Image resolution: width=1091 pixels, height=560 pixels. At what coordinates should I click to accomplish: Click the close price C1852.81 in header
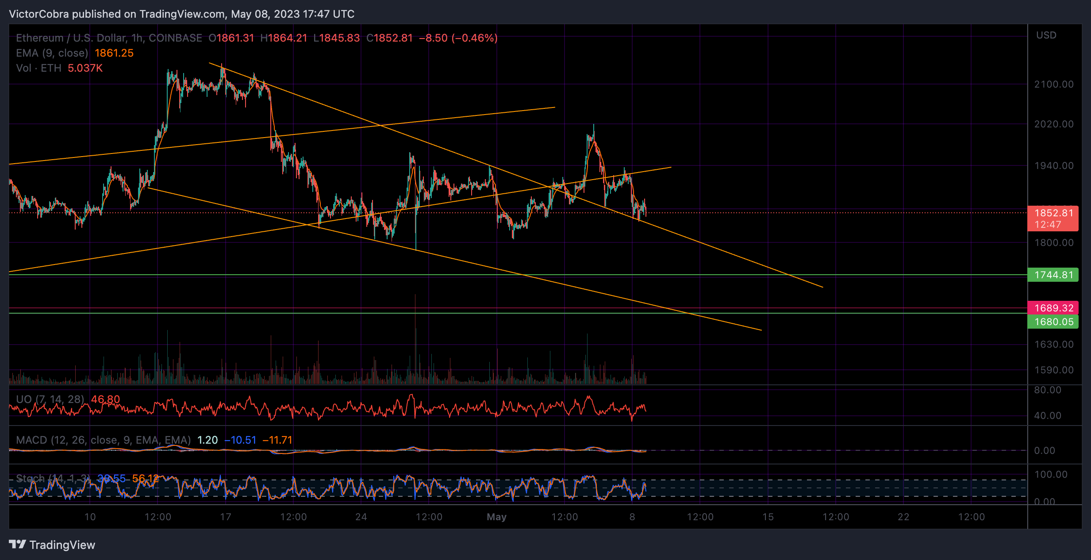tap(389, 38)
